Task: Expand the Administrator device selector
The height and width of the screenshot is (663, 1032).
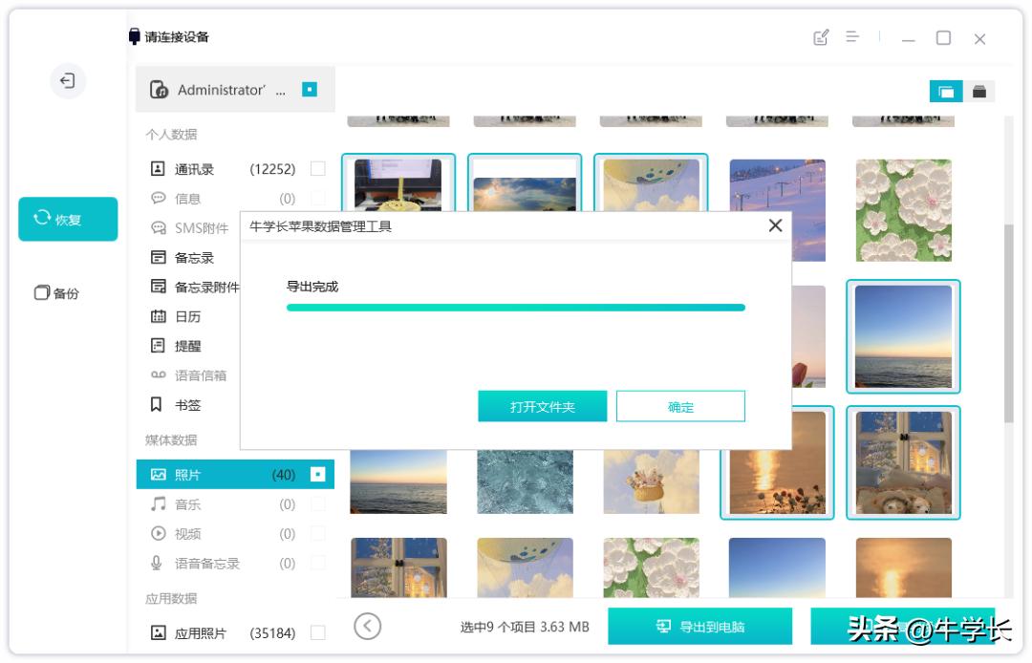Action: (x=235, y=89)
